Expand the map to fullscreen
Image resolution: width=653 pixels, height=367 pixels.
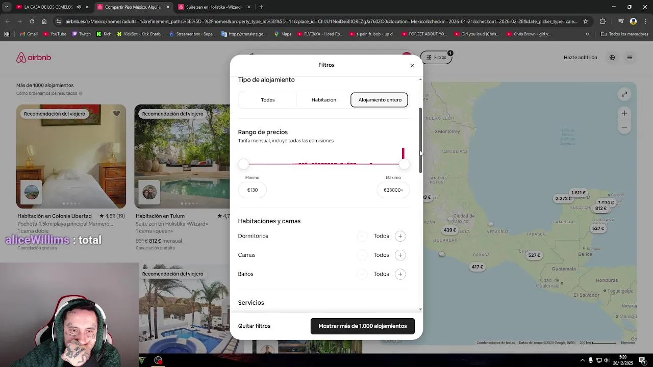pyautogui.click(x=624, y=94)
